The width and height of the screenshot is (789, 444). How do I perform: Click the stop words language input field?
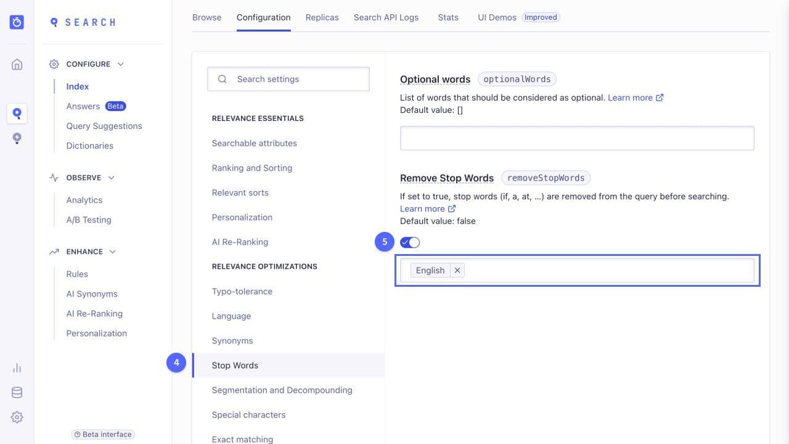(x=577, y=270)
